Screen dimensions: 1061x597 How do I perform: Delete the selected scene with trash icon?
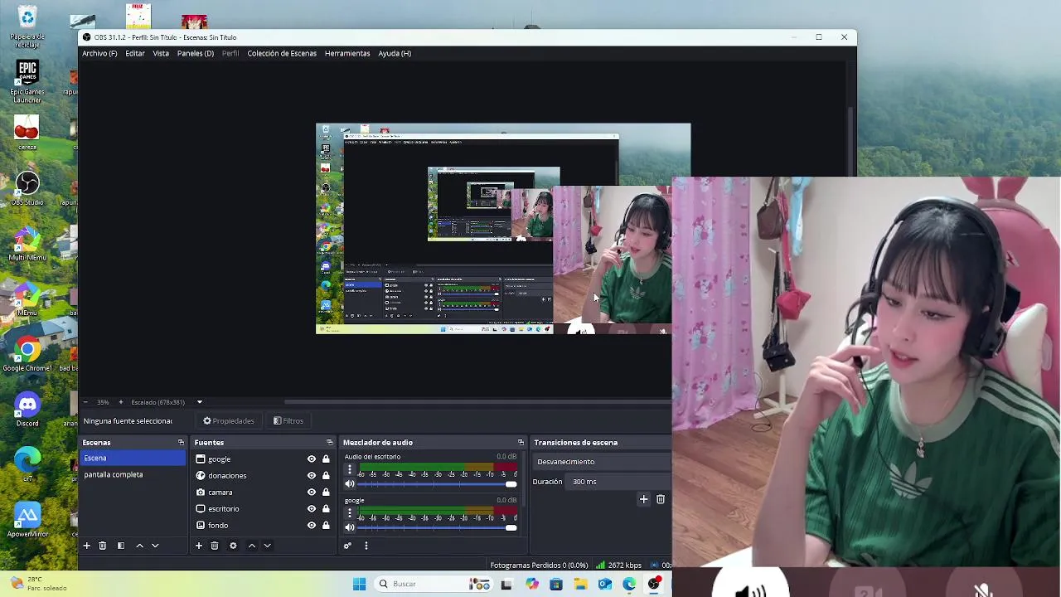pyautogui.click(x=103, y=546)
